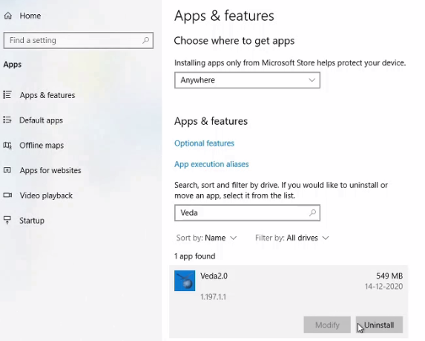Click the 'Choose where to get apps' heading
Image resolution: width=425 pixels, height=341 pixels.
click(x=234, y=41)
